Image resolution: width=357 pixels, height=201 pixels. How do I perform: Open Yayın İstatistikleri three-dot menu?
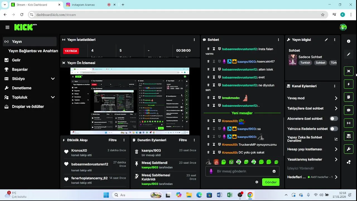[194, 40]
